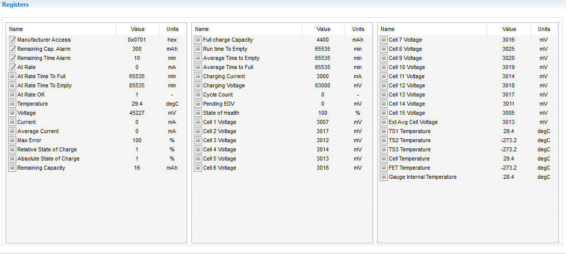This screenshot has height=254, width=567.
Task: Select the Cell 10 Voltage value 3019
Action: pyautogui.click(x=508, y=67)
